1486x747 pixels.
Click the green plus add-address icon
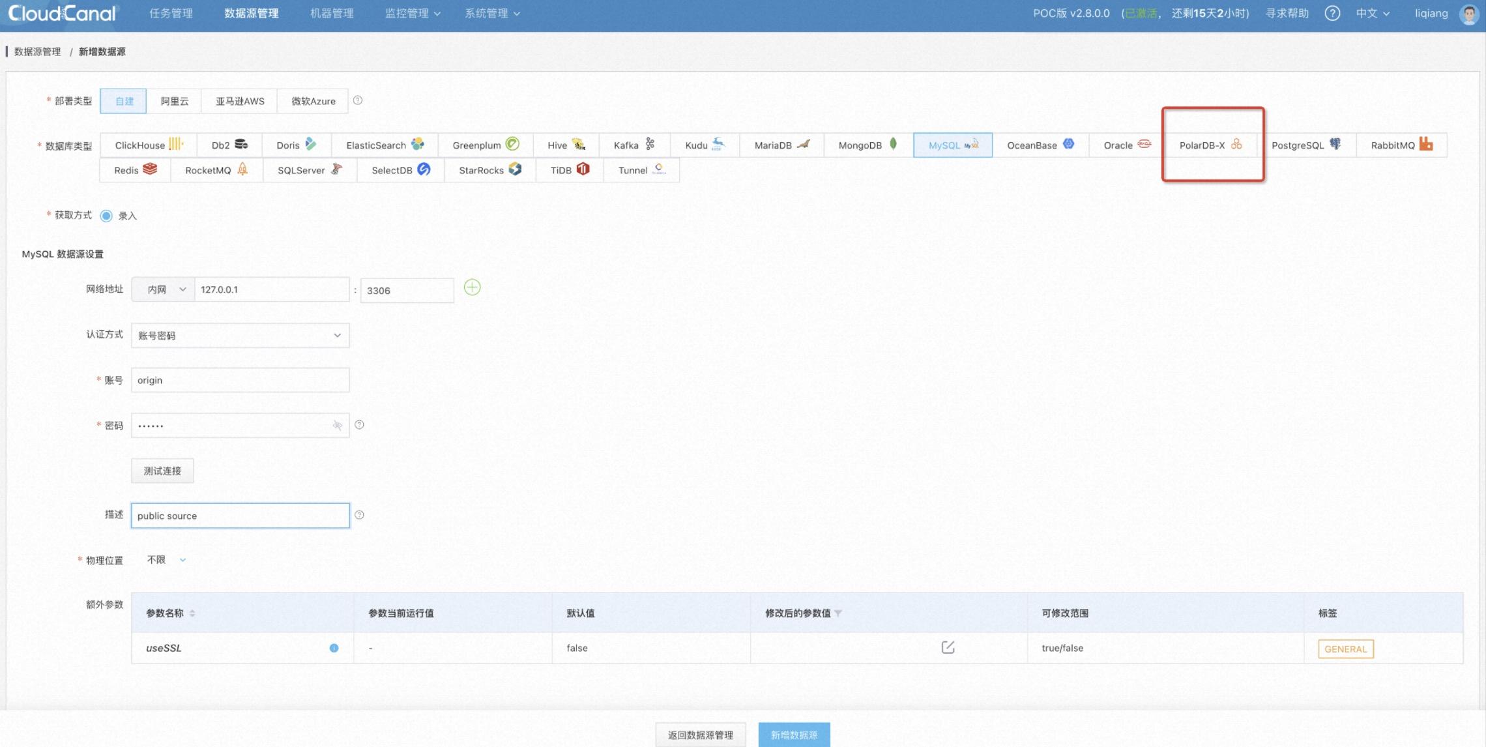tap(472, 287)
